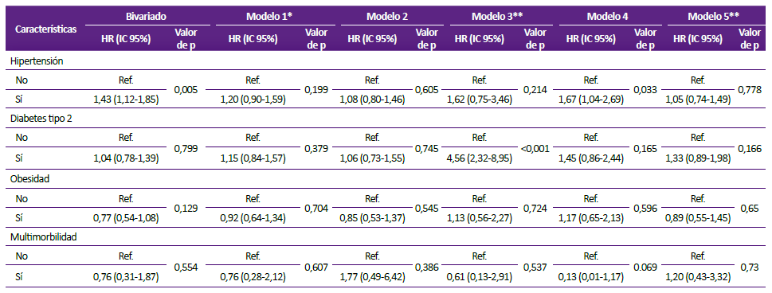Click the Multimorbilidad row label
Screen dimensions: 772x293
(x=44, y=237)
